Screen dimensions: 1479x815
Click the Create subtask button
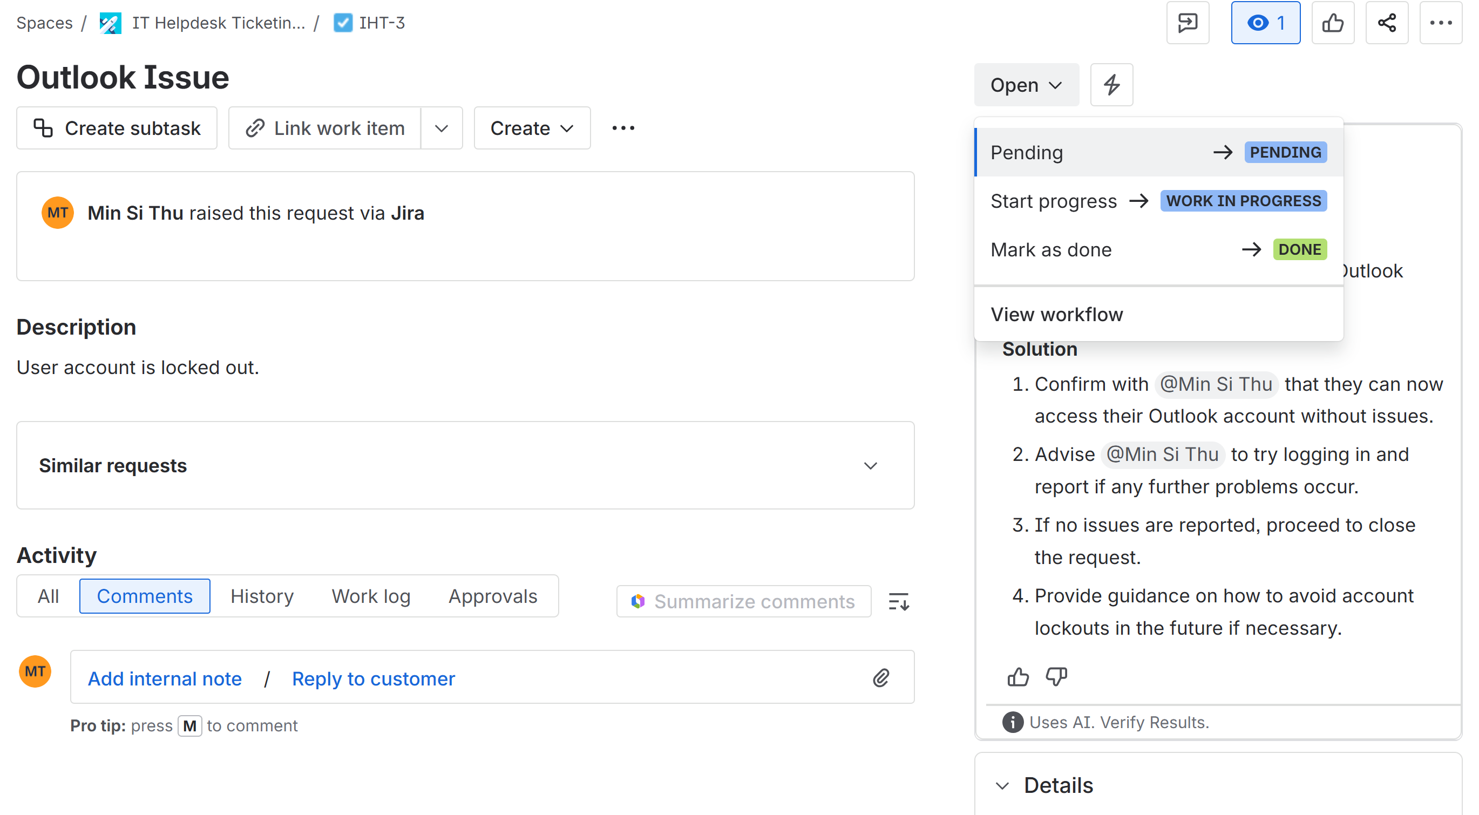[117, 128]
